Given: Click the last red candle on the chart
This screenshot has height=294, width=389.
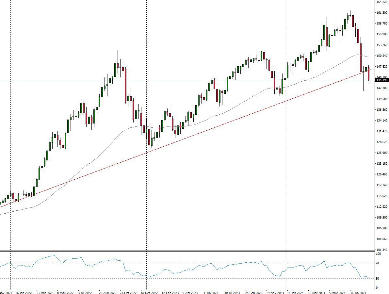Looking at the screenshot, I should (x=369, y=74).
